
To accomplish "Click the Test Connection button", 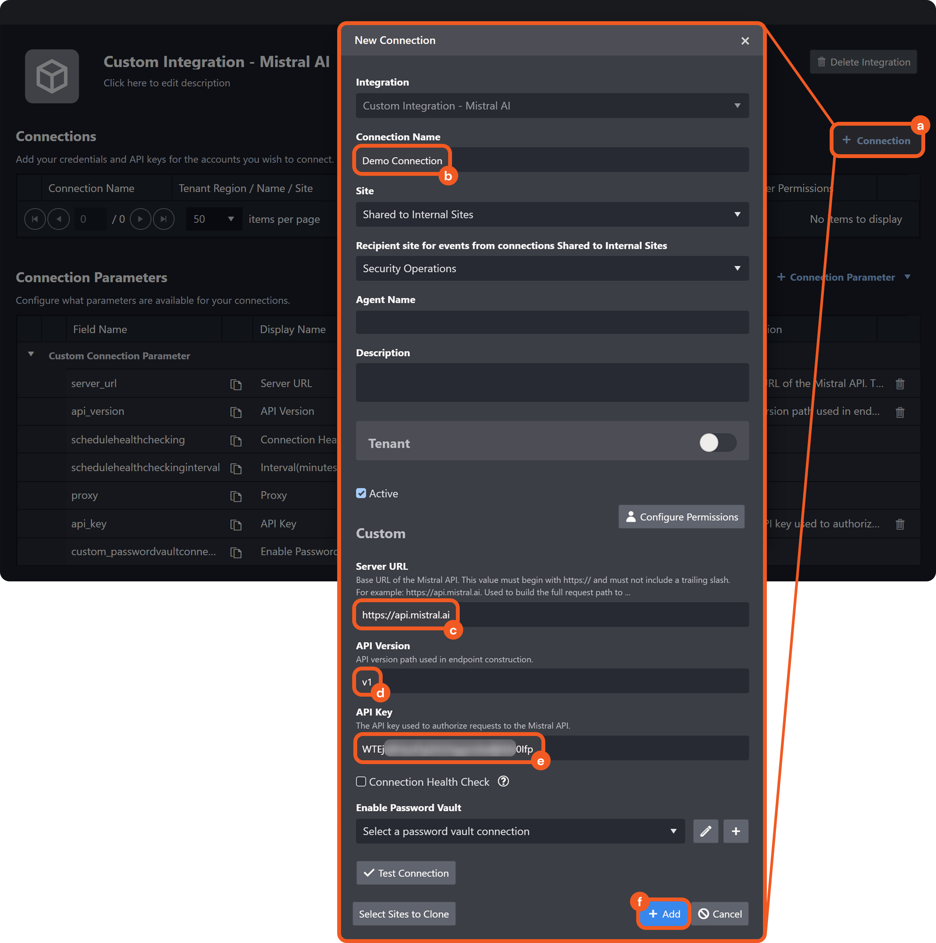I will 406,873.
